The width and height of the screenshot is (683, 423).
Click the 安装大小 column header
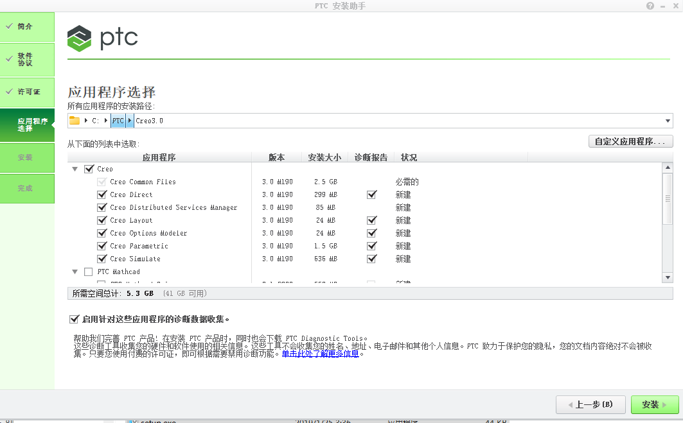[324, 157]
